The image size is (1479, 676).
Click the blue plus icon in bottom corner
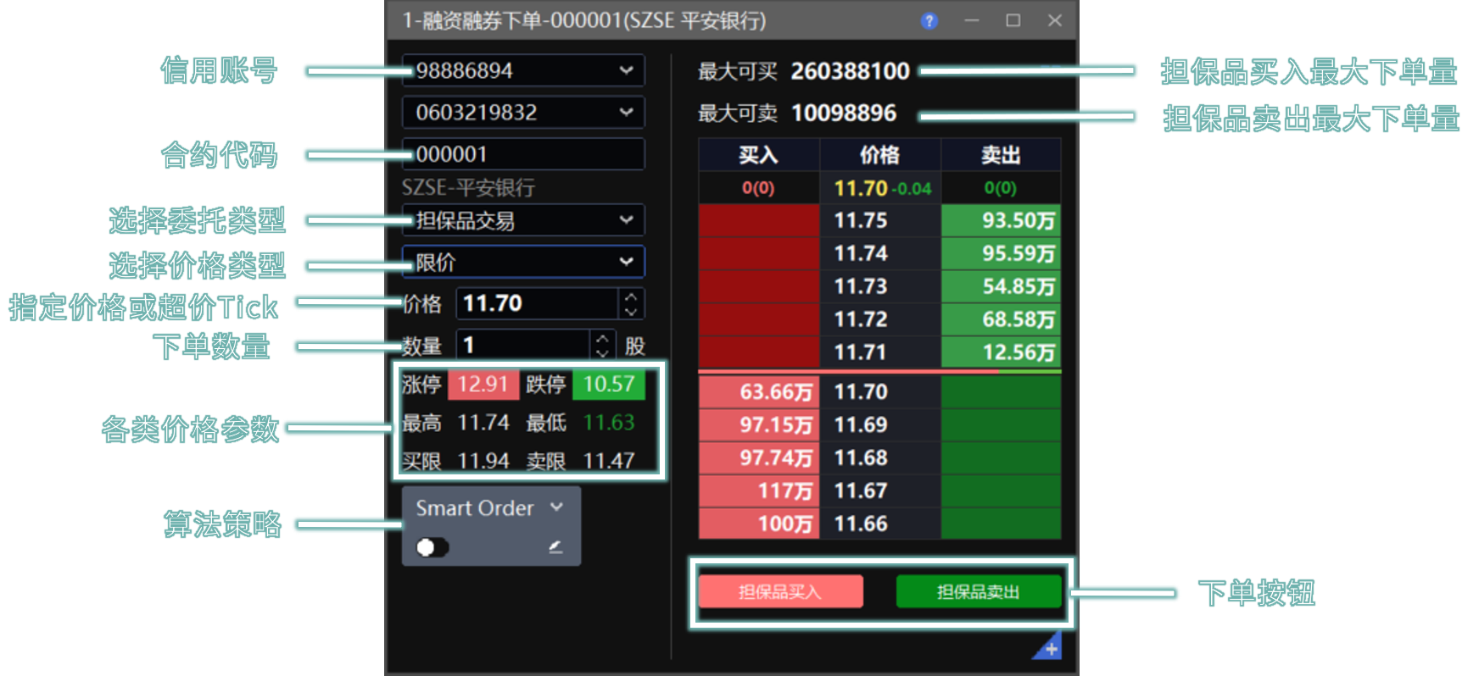pos(1051,649)
